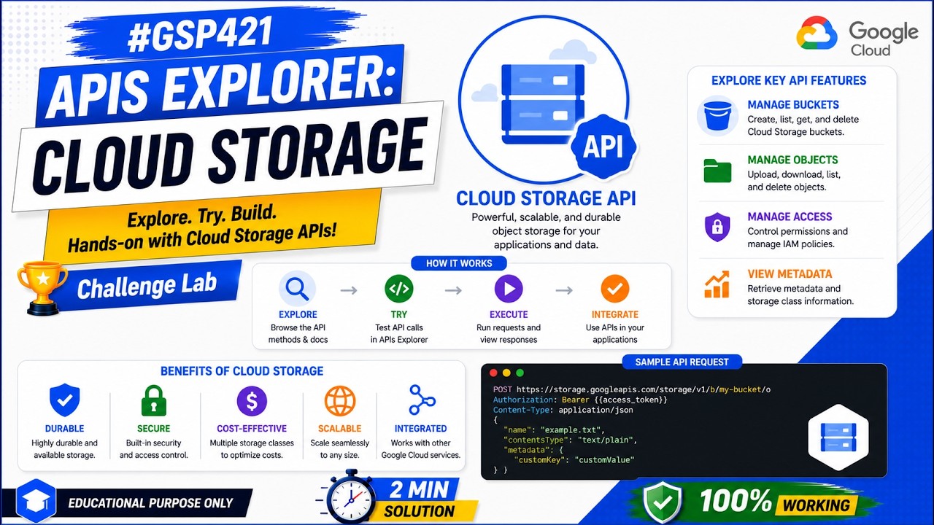
Task: Click 'Works with other Google Cloud services' text
Action: [x=421, y=449]
